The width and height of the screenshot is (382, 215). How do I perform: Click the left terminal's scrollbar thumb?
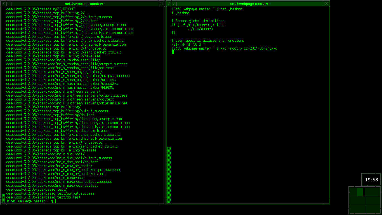point(4,199)
